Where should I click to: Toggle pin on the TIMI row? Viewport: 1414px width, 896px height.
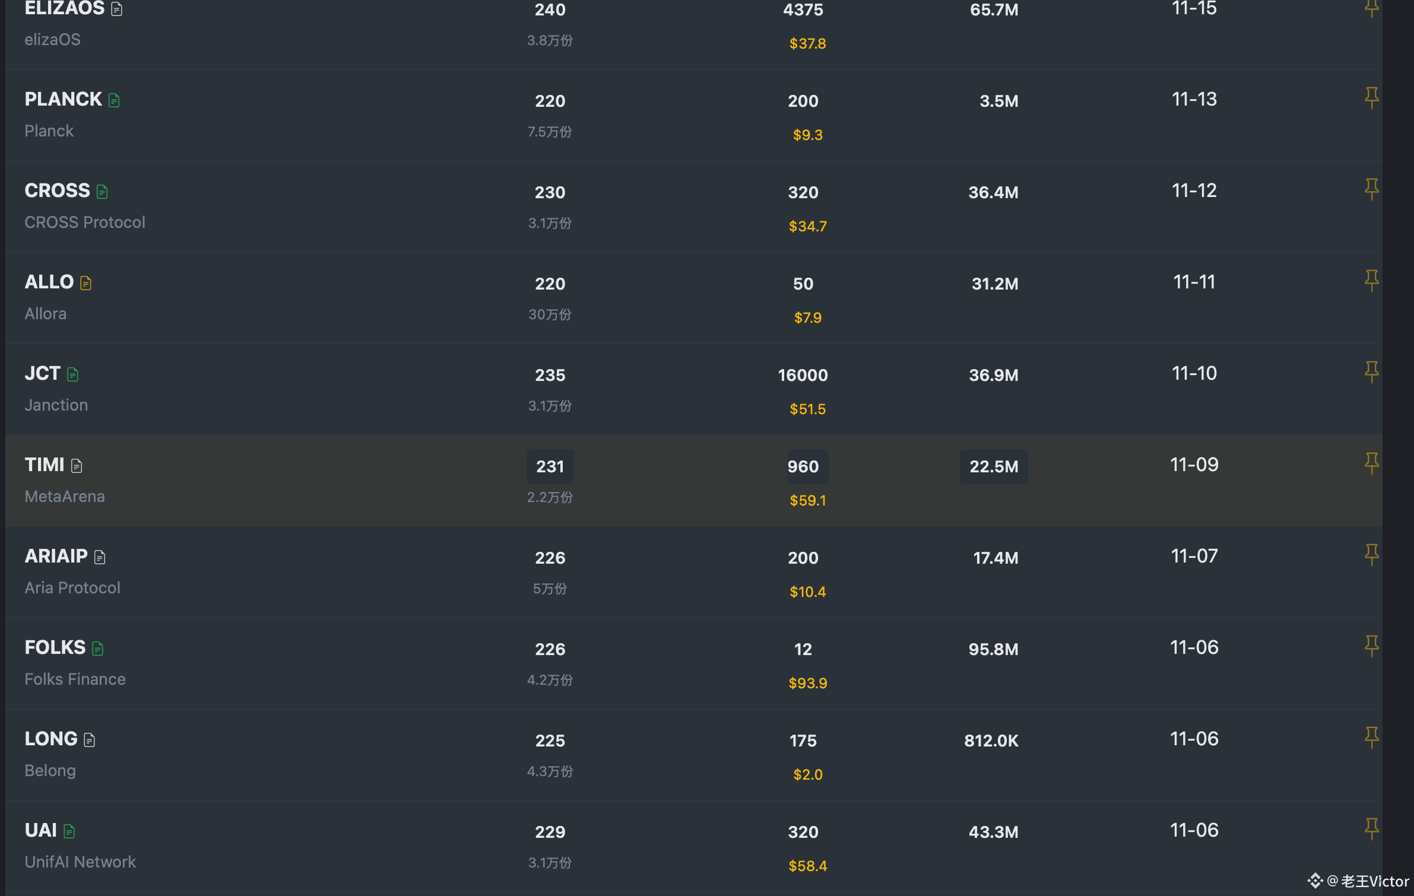click(x=1371, y=463)
